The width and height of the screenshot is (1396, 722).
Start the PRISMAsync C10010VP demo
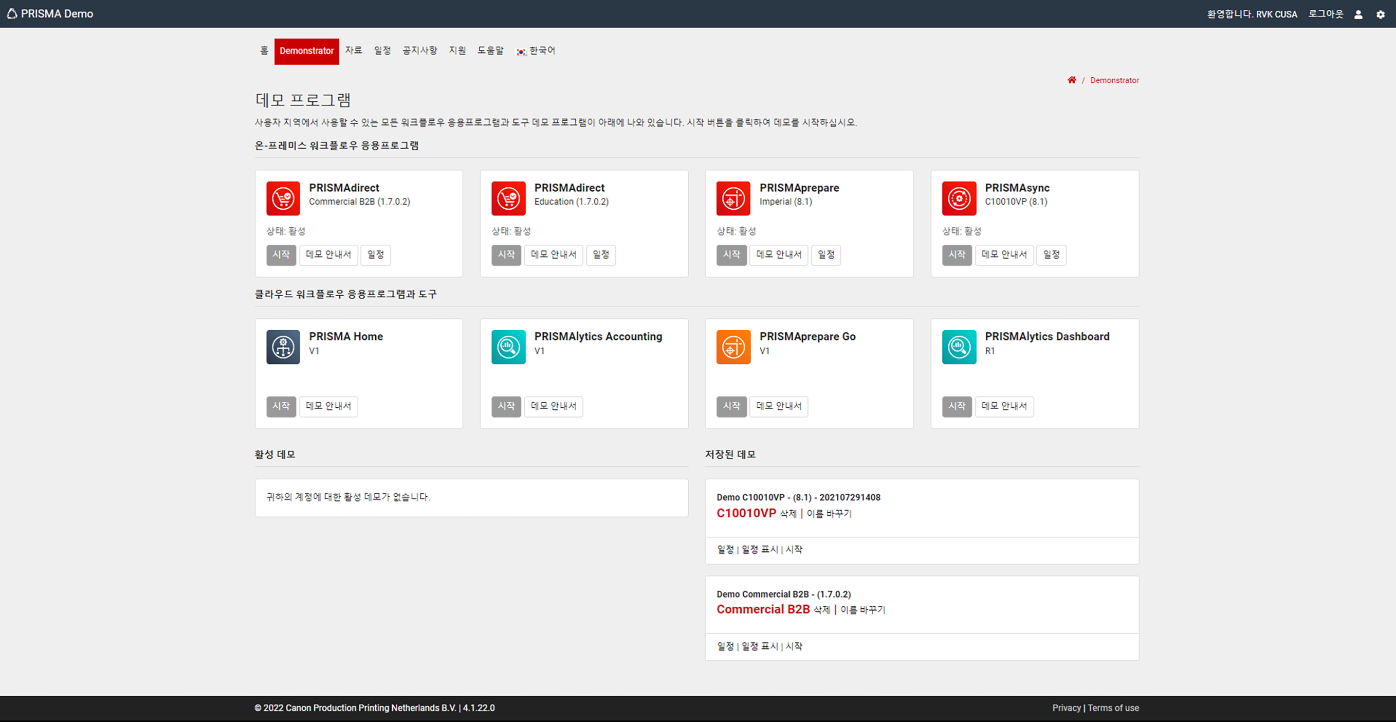957,255
